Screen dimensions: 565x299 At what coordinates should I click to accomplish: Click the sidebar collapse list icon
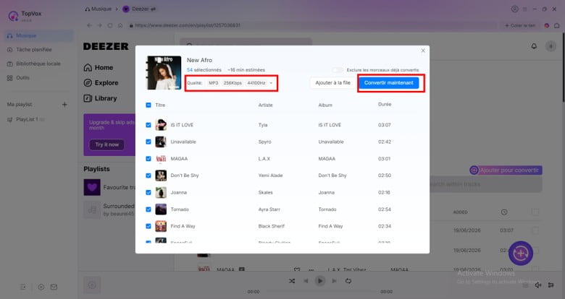[23, 287]
